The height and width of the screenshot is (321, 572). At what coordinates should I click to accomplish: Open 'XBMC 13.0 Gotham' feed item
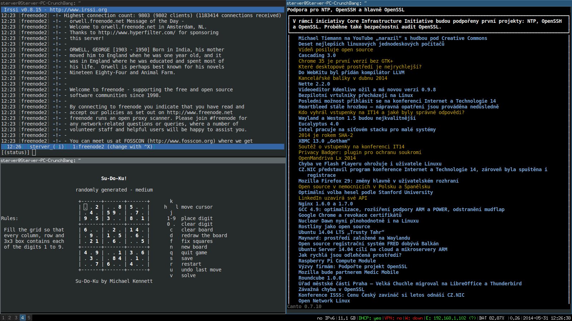324,141
